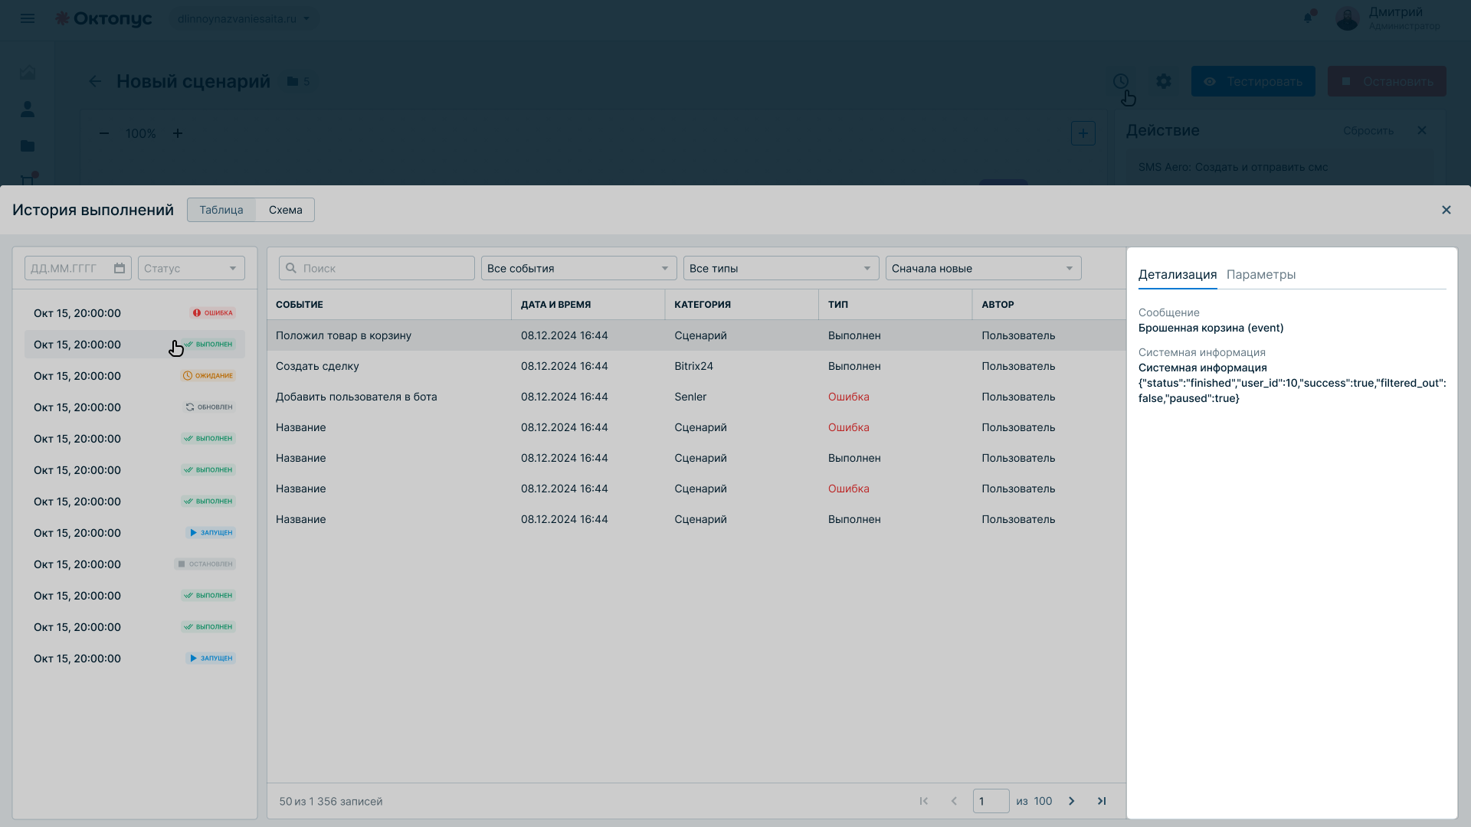Go to previous page arrow
The image size is (1471, 827).
954,801
